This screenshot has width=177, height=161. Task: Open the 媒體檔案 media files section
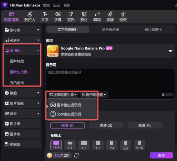point(11,17)
